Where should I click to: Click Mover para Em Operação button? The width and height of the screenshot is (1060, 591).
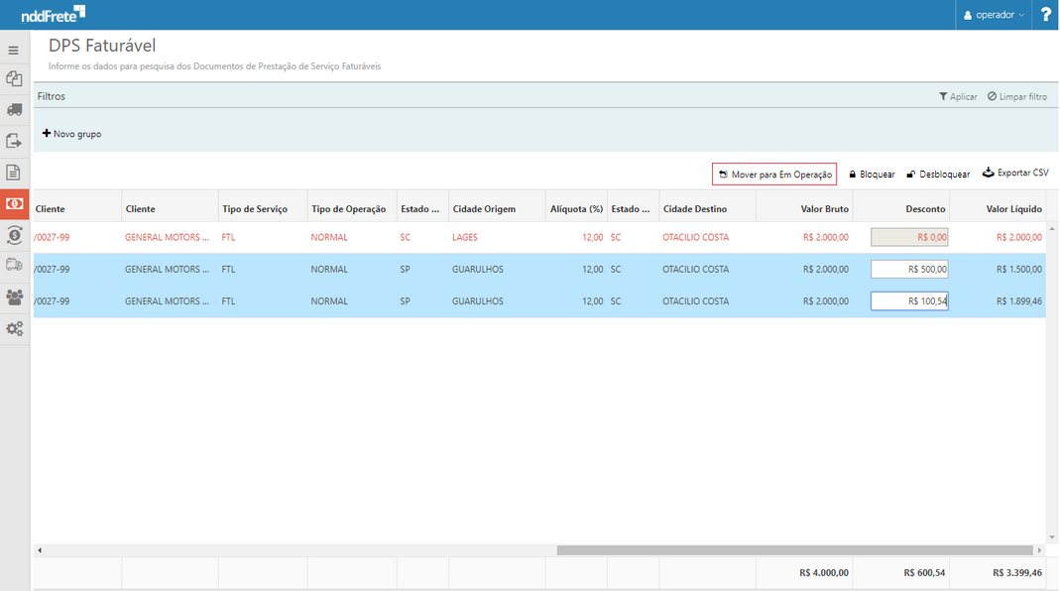(x=774, y=175)
